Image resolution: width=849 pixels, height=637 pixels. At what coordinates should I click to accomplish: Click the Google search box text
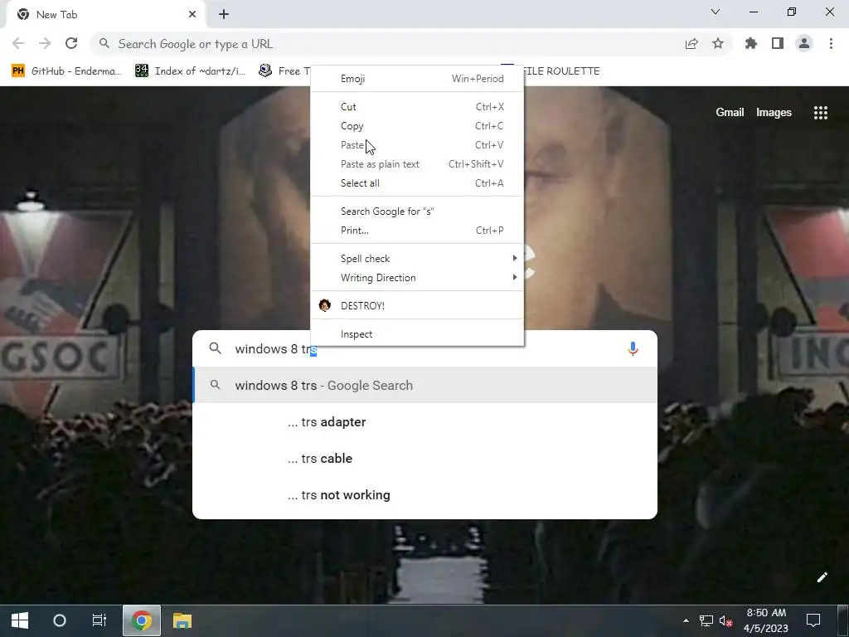(275, 349)
